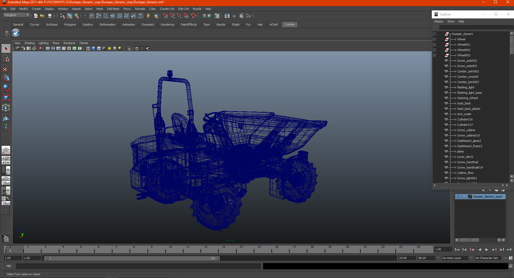514x278 pixels.
Task: Open the viewport Shading menu
Action: pos(29,43)
